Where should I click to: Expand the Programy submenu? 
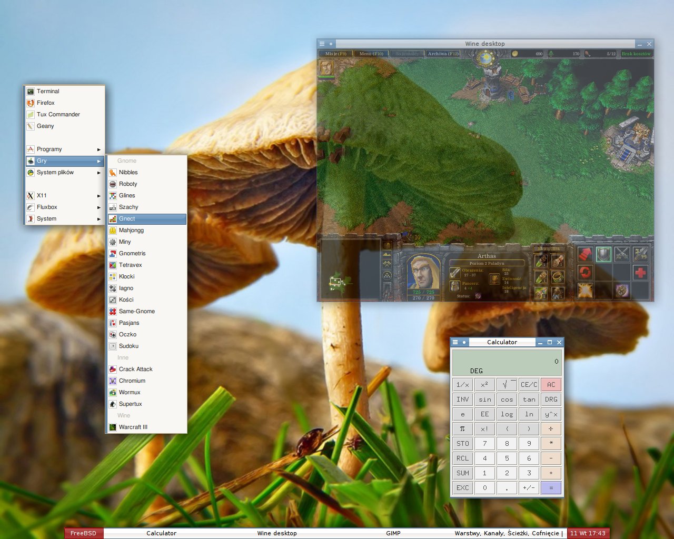64,149
